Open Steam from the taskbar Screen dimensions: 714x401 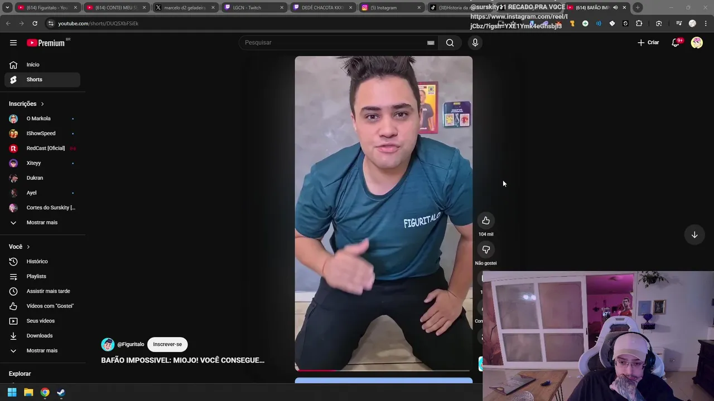pyautogui.click(x=61, y=392)
